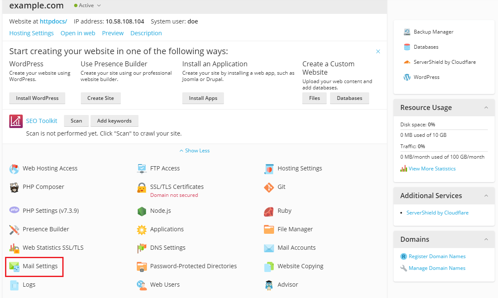The height and width of the screenshot is (298, 498).
Task: Open the File Manager folder icon
Action: [269, 229]
